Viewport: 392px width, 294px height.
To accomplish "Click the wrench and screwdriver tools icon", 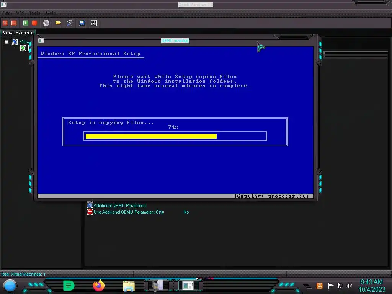I will pyautogui.click(x=70, y=23).
